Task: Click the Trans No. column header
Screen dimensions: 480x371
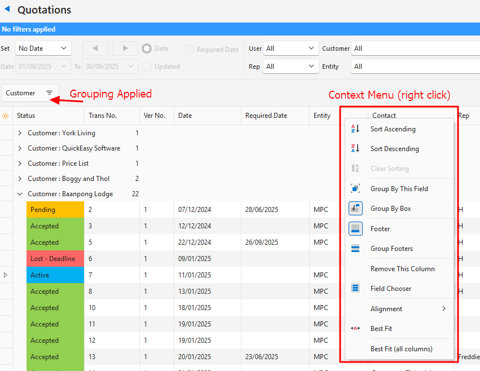Action: pos(103,116)
